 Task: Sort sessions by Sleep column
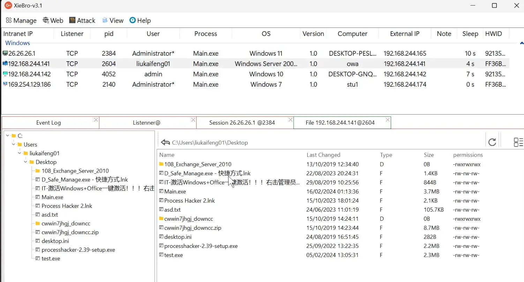[470, 34]
